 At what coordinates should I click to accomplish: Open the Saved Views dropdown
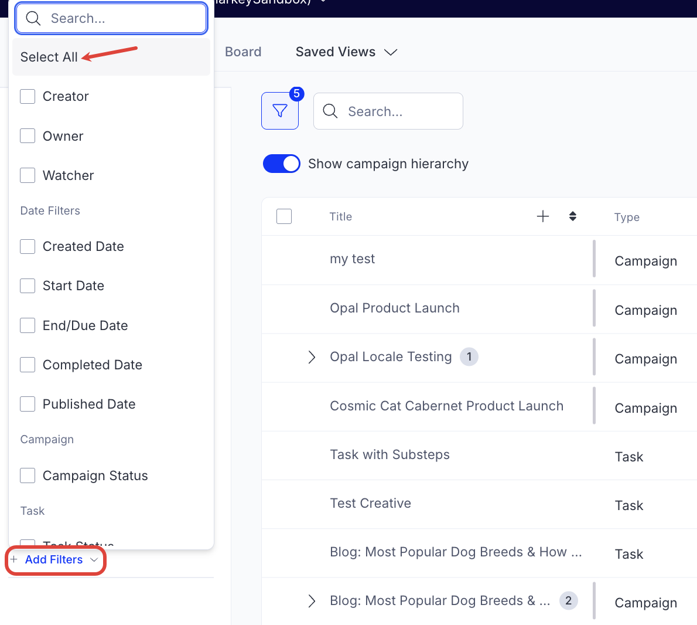[346, 52]
